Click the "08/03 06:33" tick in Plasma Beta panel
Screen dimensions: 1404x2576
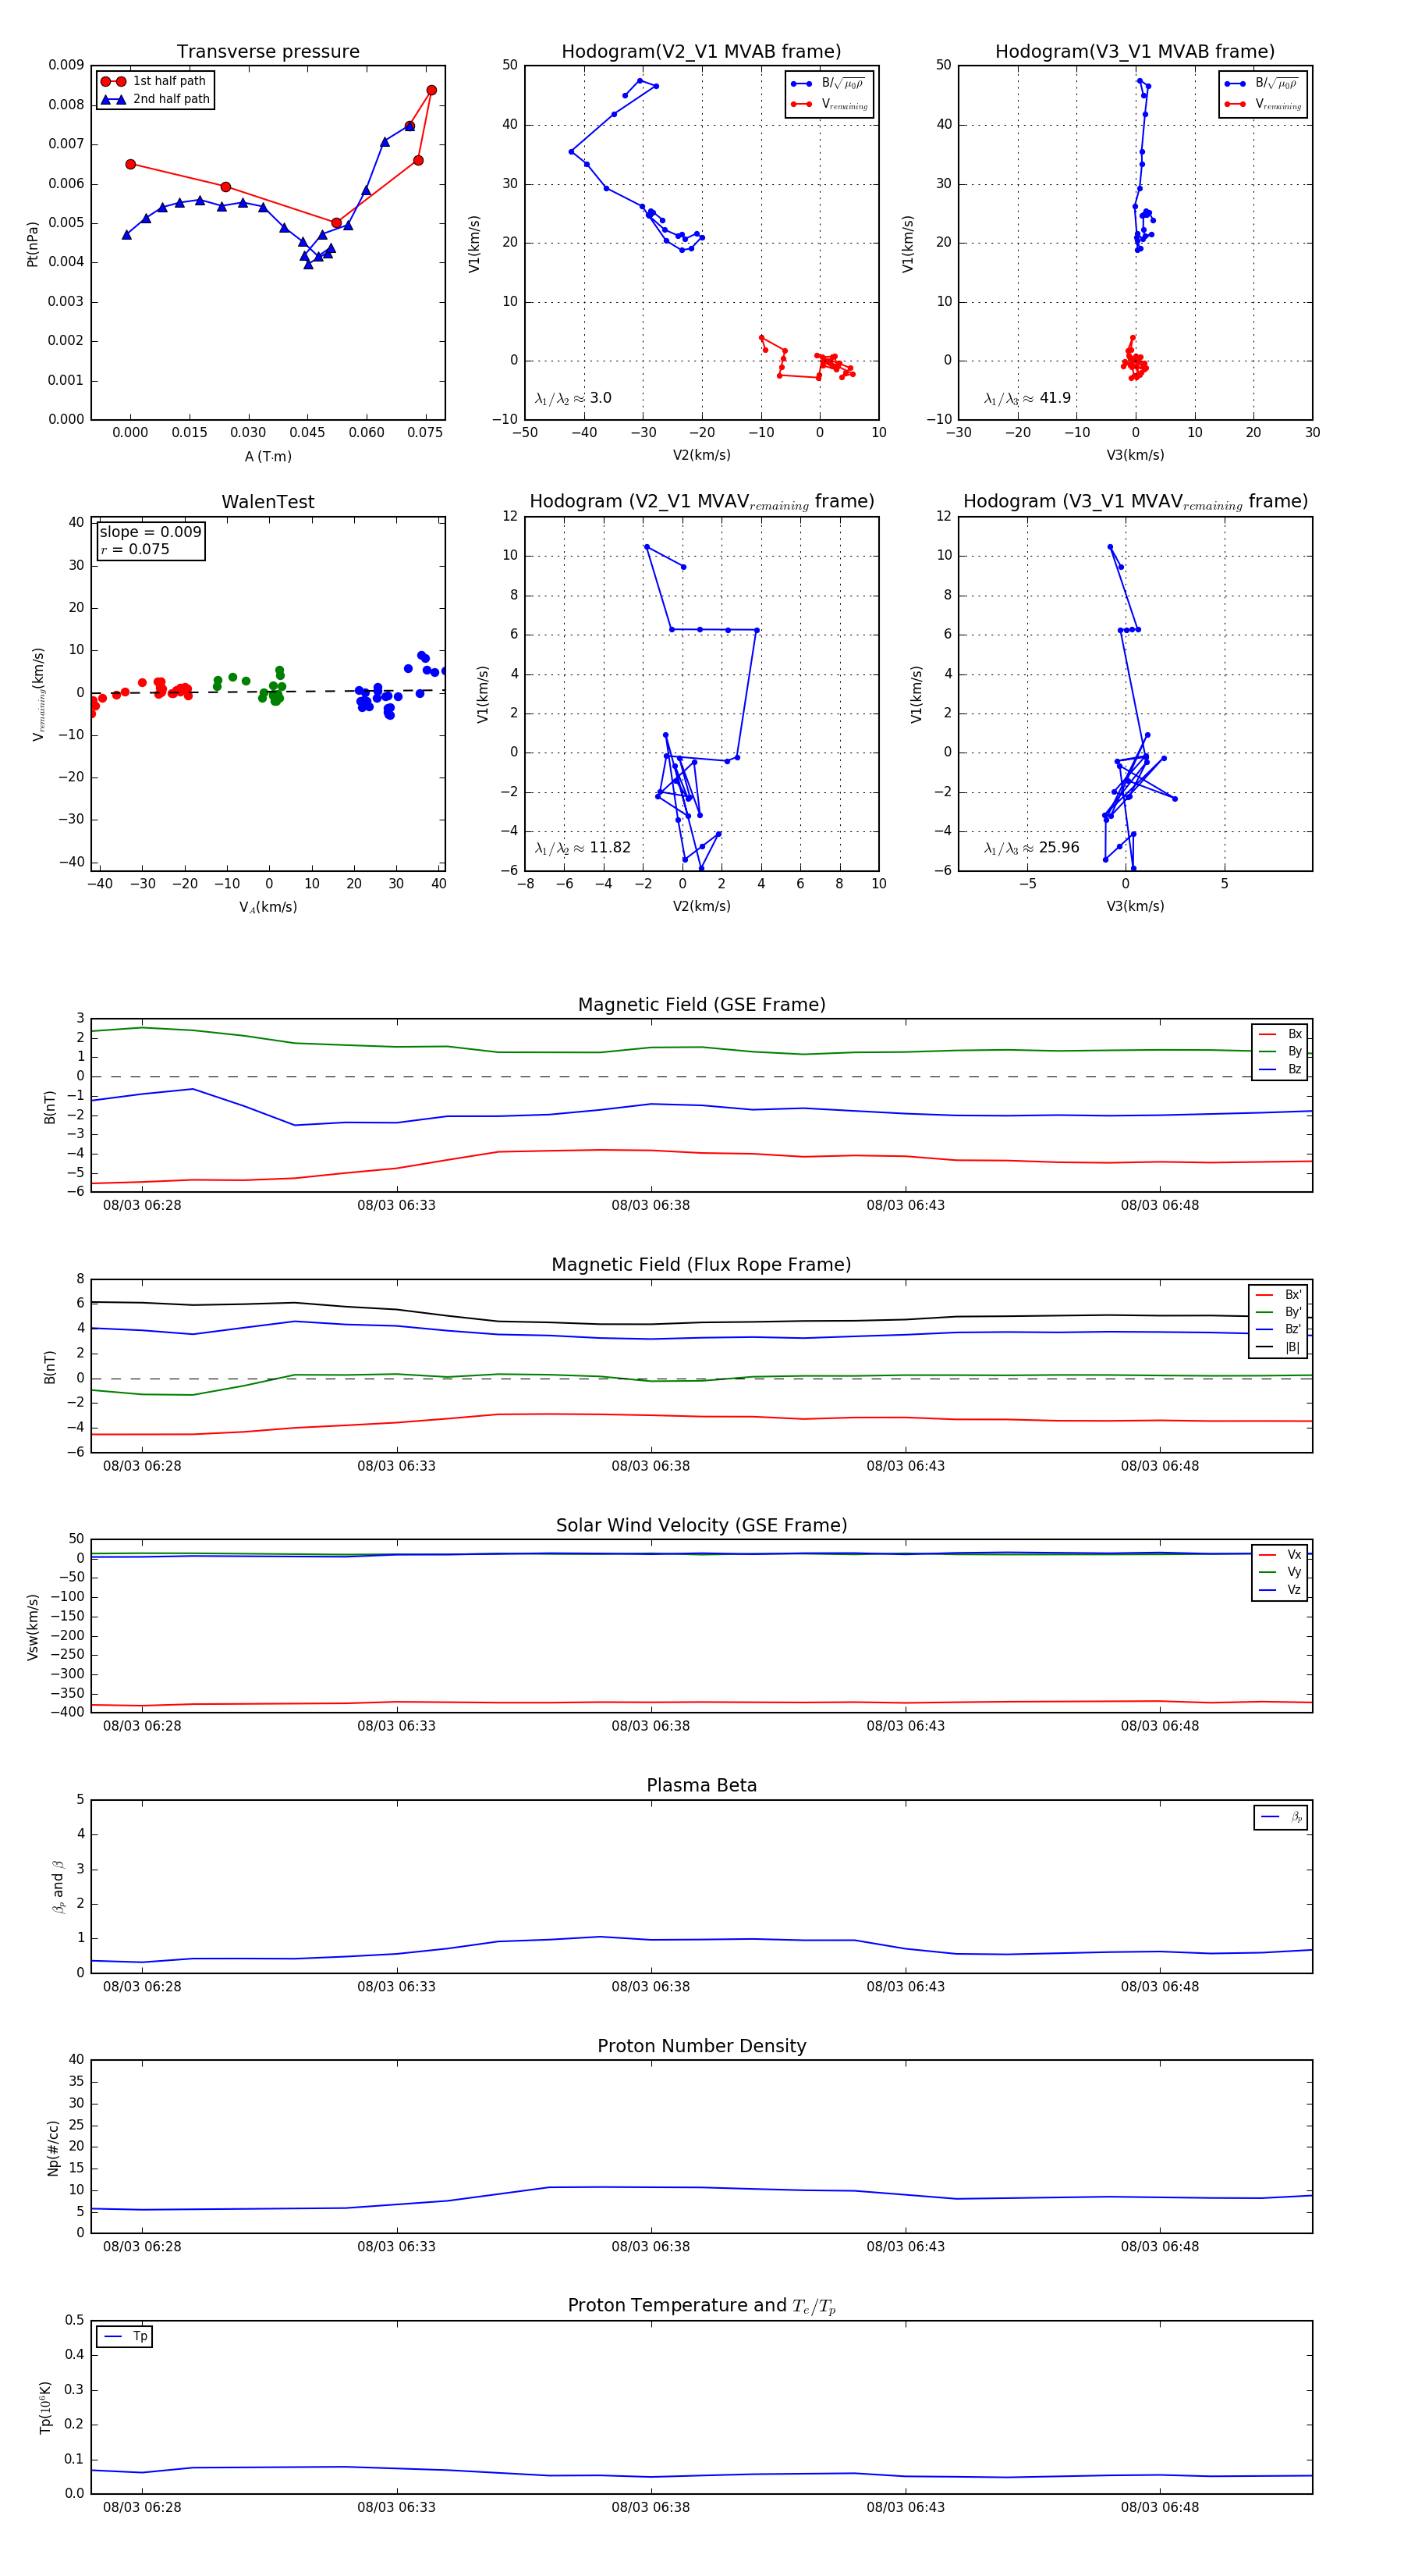[397, 1986]
